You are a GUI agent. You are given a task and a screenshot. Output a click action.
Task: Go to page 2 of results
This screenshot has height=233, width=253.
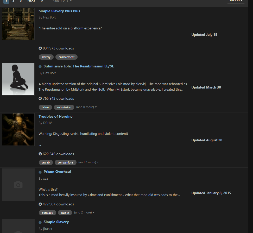tap(13, 1)
